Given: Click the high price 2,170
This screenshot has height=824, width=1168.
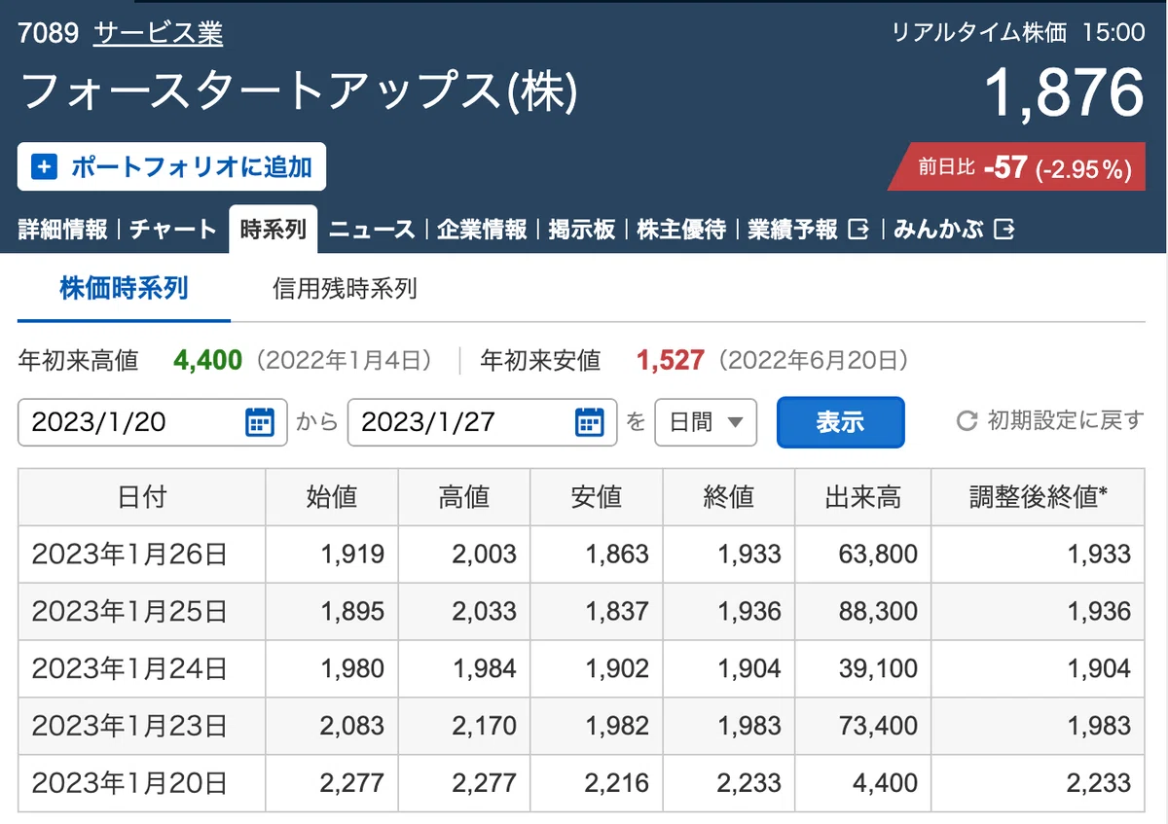Looking at the screenshot, I should (484, 727).
